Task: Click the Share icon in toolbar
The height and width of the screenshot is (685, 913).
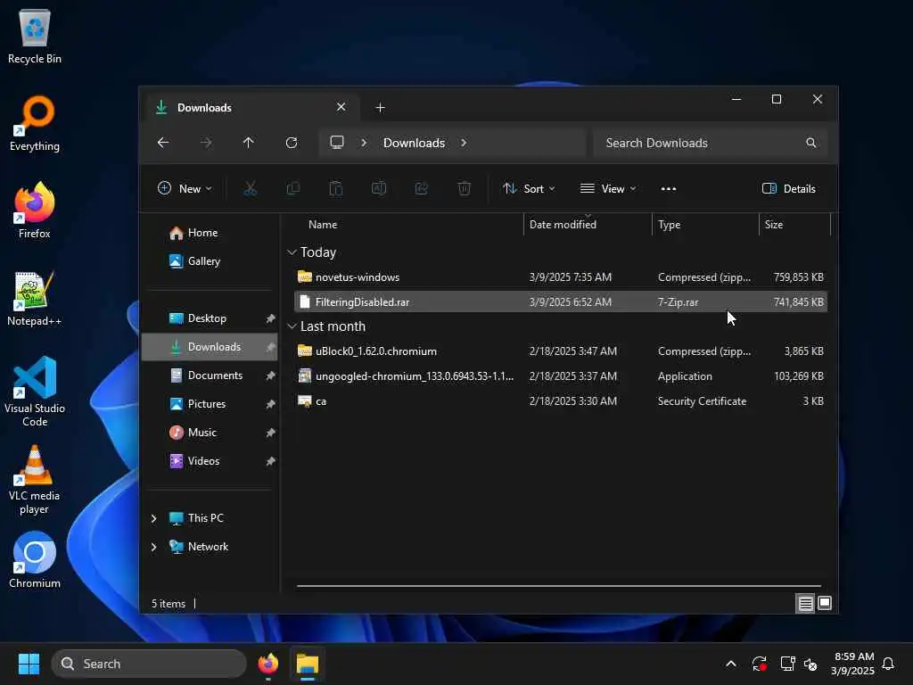Action: 422,189
